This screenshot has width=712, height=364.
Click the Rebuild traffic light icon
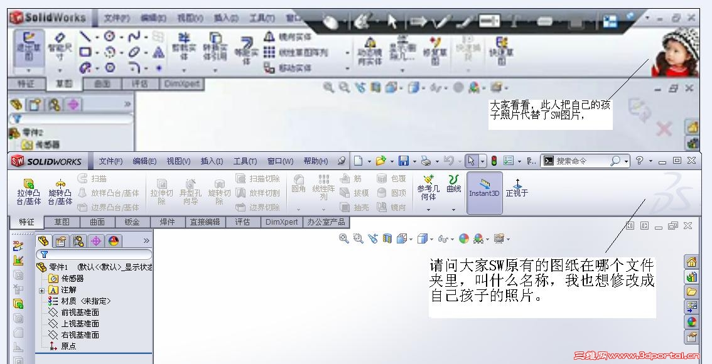point(494,161)
